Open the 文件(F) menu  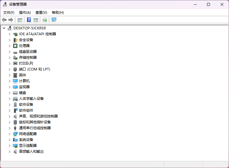pyautogui.click(x=9, y=13)
